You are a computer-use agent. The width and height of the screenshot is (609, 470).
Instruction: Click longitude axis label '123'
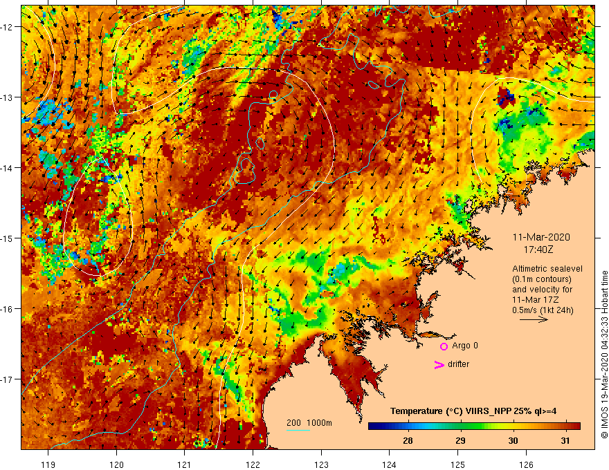pos(321,464)
